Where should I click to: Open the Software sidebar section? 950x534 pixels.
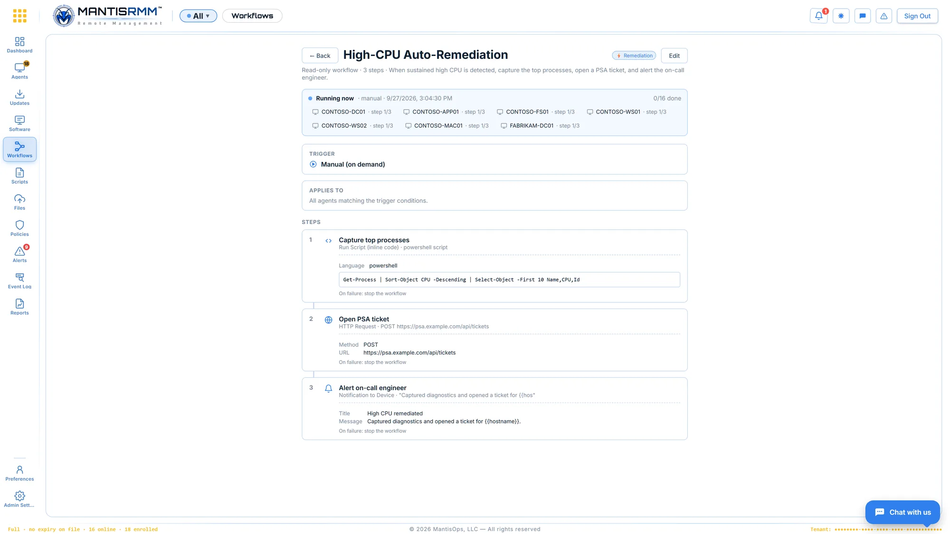pyautogui.click(x=19, y=123)
